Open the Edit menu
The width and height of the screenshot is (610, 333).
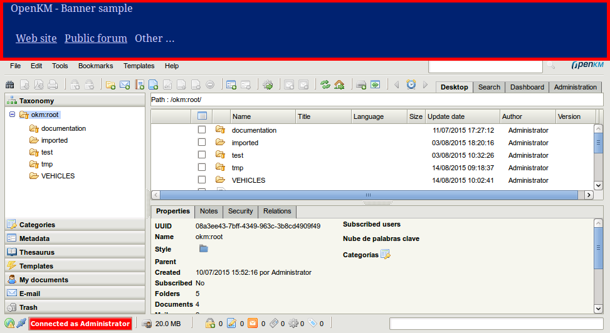(x=36, y=66)
